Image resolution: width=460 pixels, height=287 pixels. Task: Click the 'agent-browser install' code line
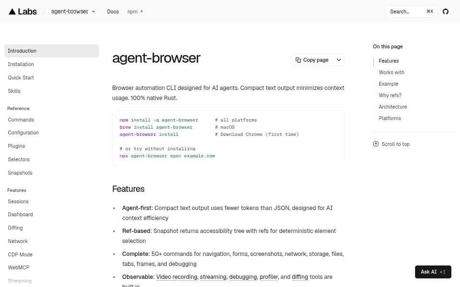pos(149,134)
